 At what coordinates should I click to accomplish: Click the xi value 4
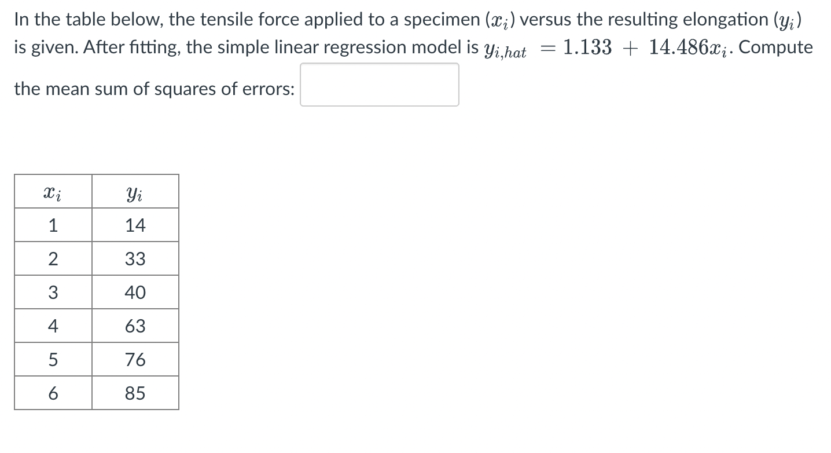coord(53,326)
